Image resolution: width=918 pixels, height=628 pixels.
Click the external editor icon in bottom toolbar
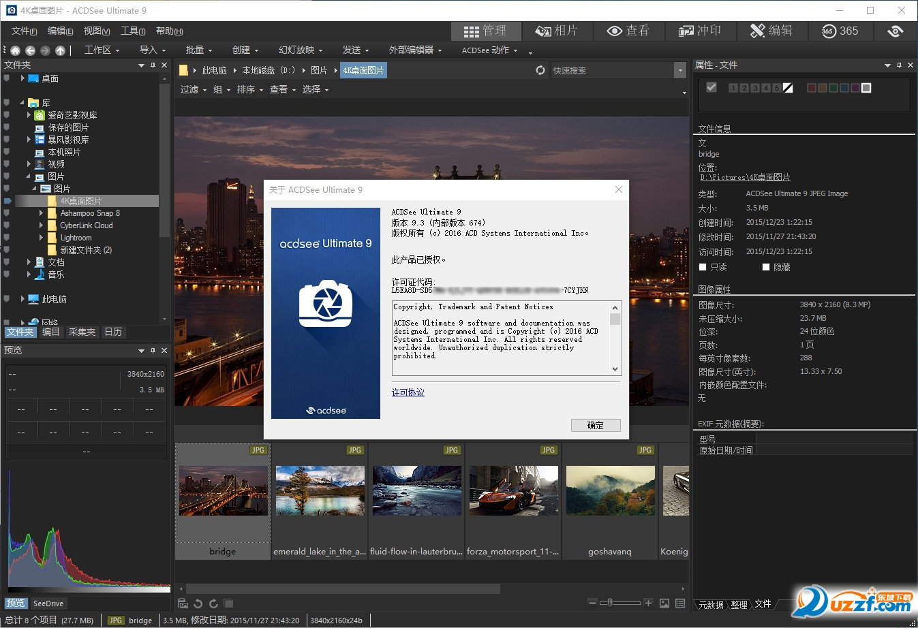183,603
